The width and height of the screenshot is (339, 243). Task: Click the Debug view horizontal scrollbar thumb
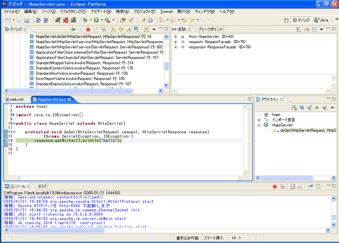tap(71, 91)
